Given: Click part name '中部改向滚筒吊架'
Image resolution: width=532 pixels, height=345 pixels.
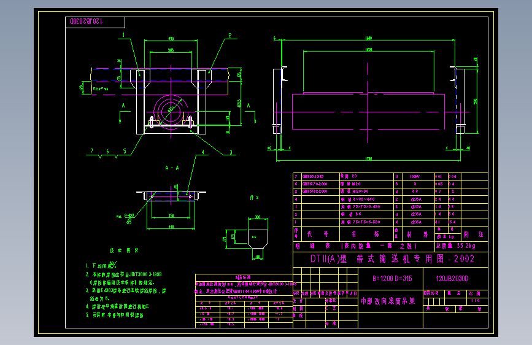Looking at the screenshot, I should (388, 301).
